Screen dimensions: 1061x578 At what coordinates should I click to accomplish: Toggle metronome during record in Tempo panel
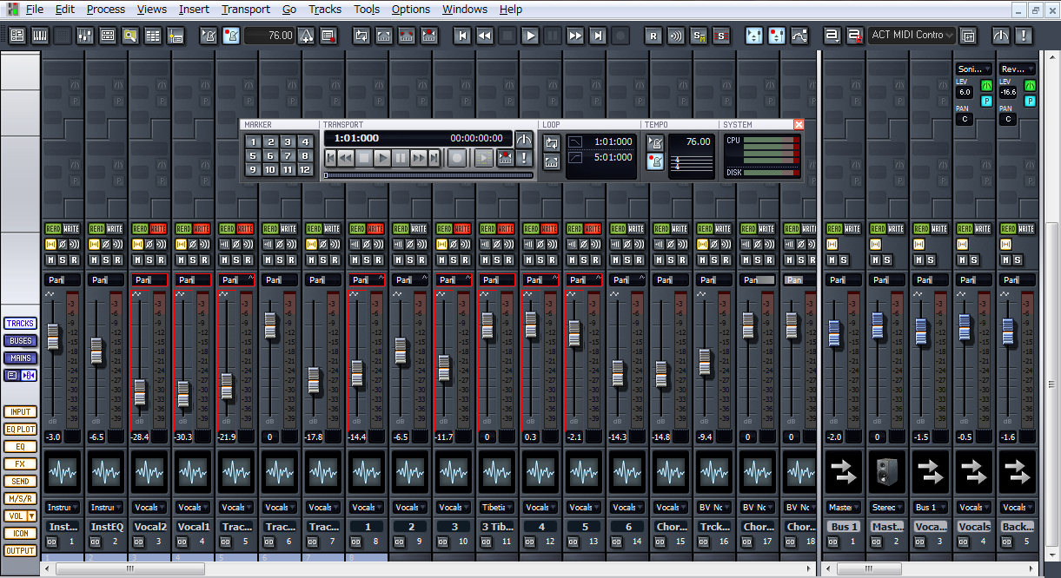click(x=655, y=162)
